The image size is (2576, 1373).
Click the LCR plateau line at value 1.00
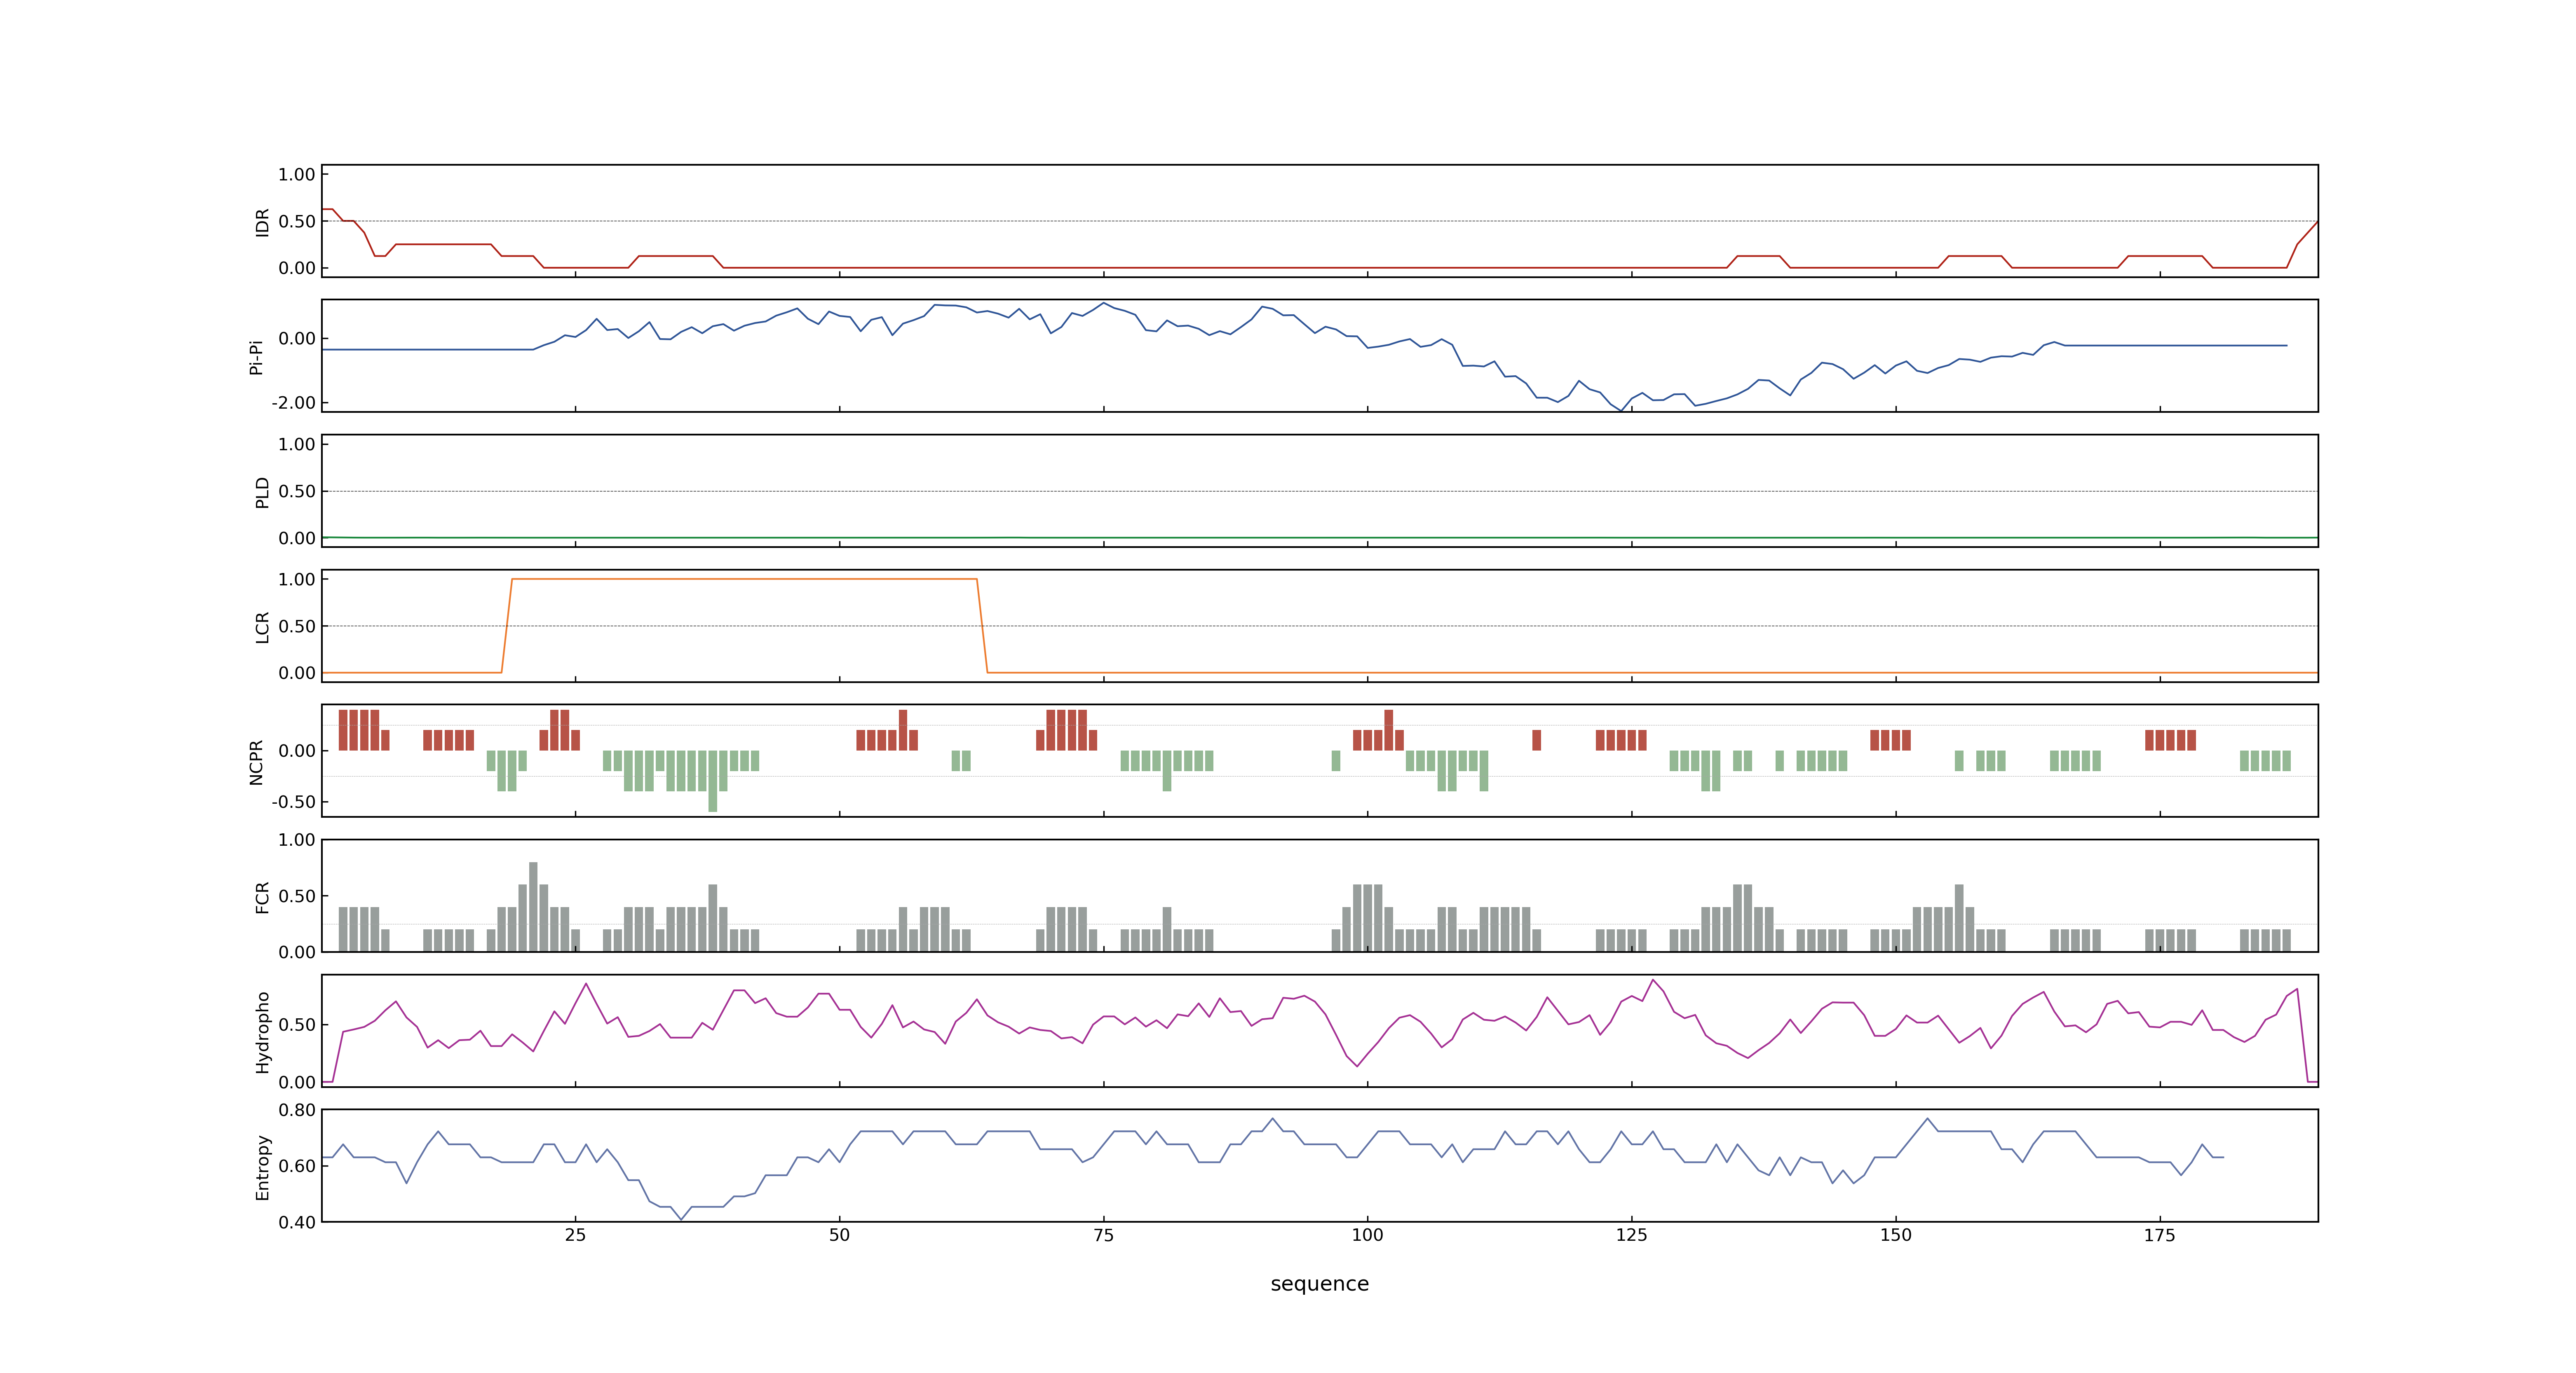click(x=744, y=579)
